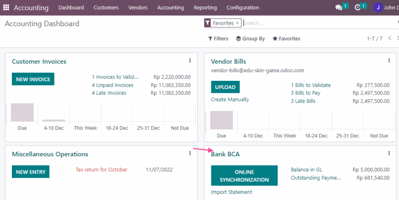Open the Configuration menu
This screenshot has width=399, height=200.
pyautogui.click(x=243, y=8)
